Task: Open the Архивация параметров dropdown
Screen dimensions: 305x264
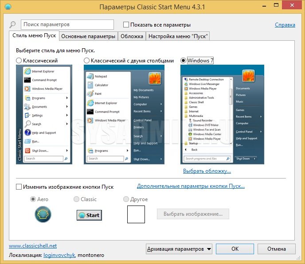Action: click(x=179, y=249)
